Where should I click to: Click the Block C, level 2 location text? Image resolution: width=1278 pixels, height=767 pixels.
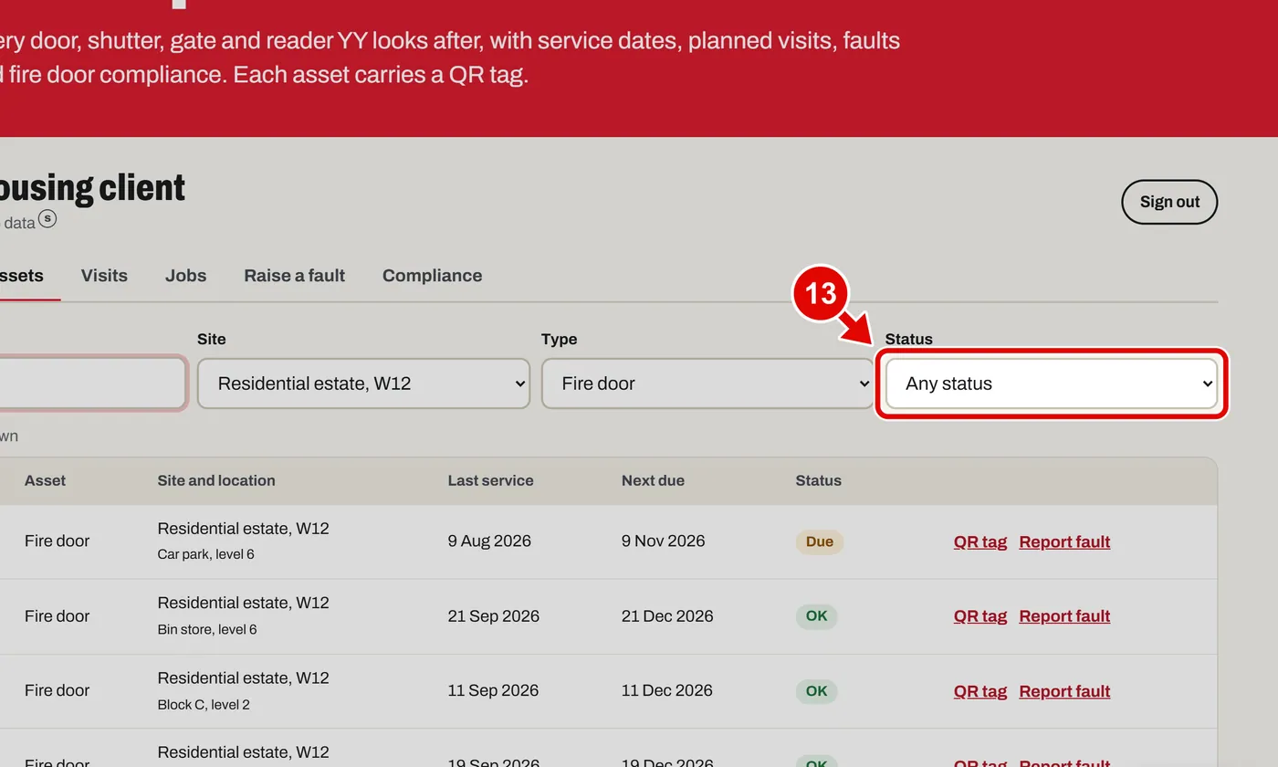pyautogui.click(x=204, y=705)
